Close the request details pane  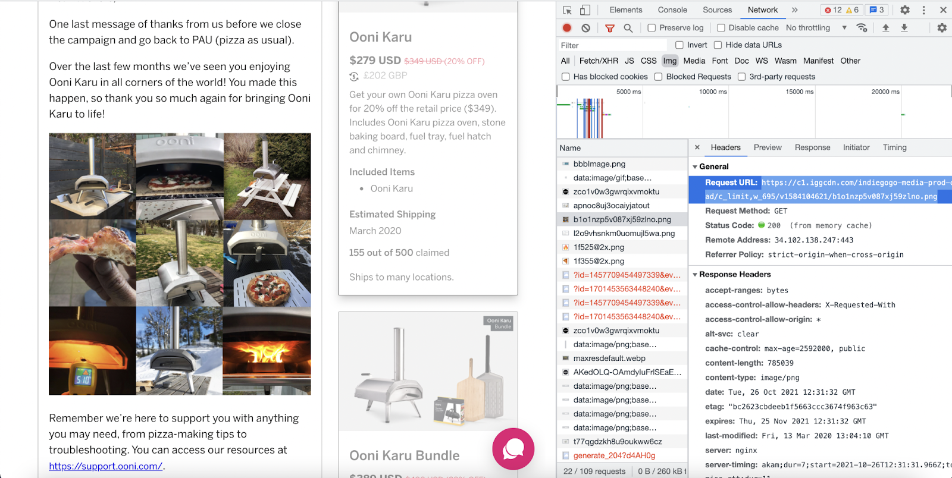coord(697,147)
